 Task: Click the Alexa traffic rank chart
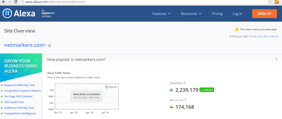point(87,96)
